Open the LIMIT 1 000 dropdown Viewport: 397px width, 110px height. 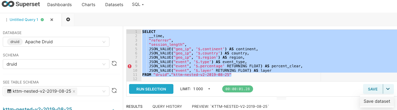(195, 89)
